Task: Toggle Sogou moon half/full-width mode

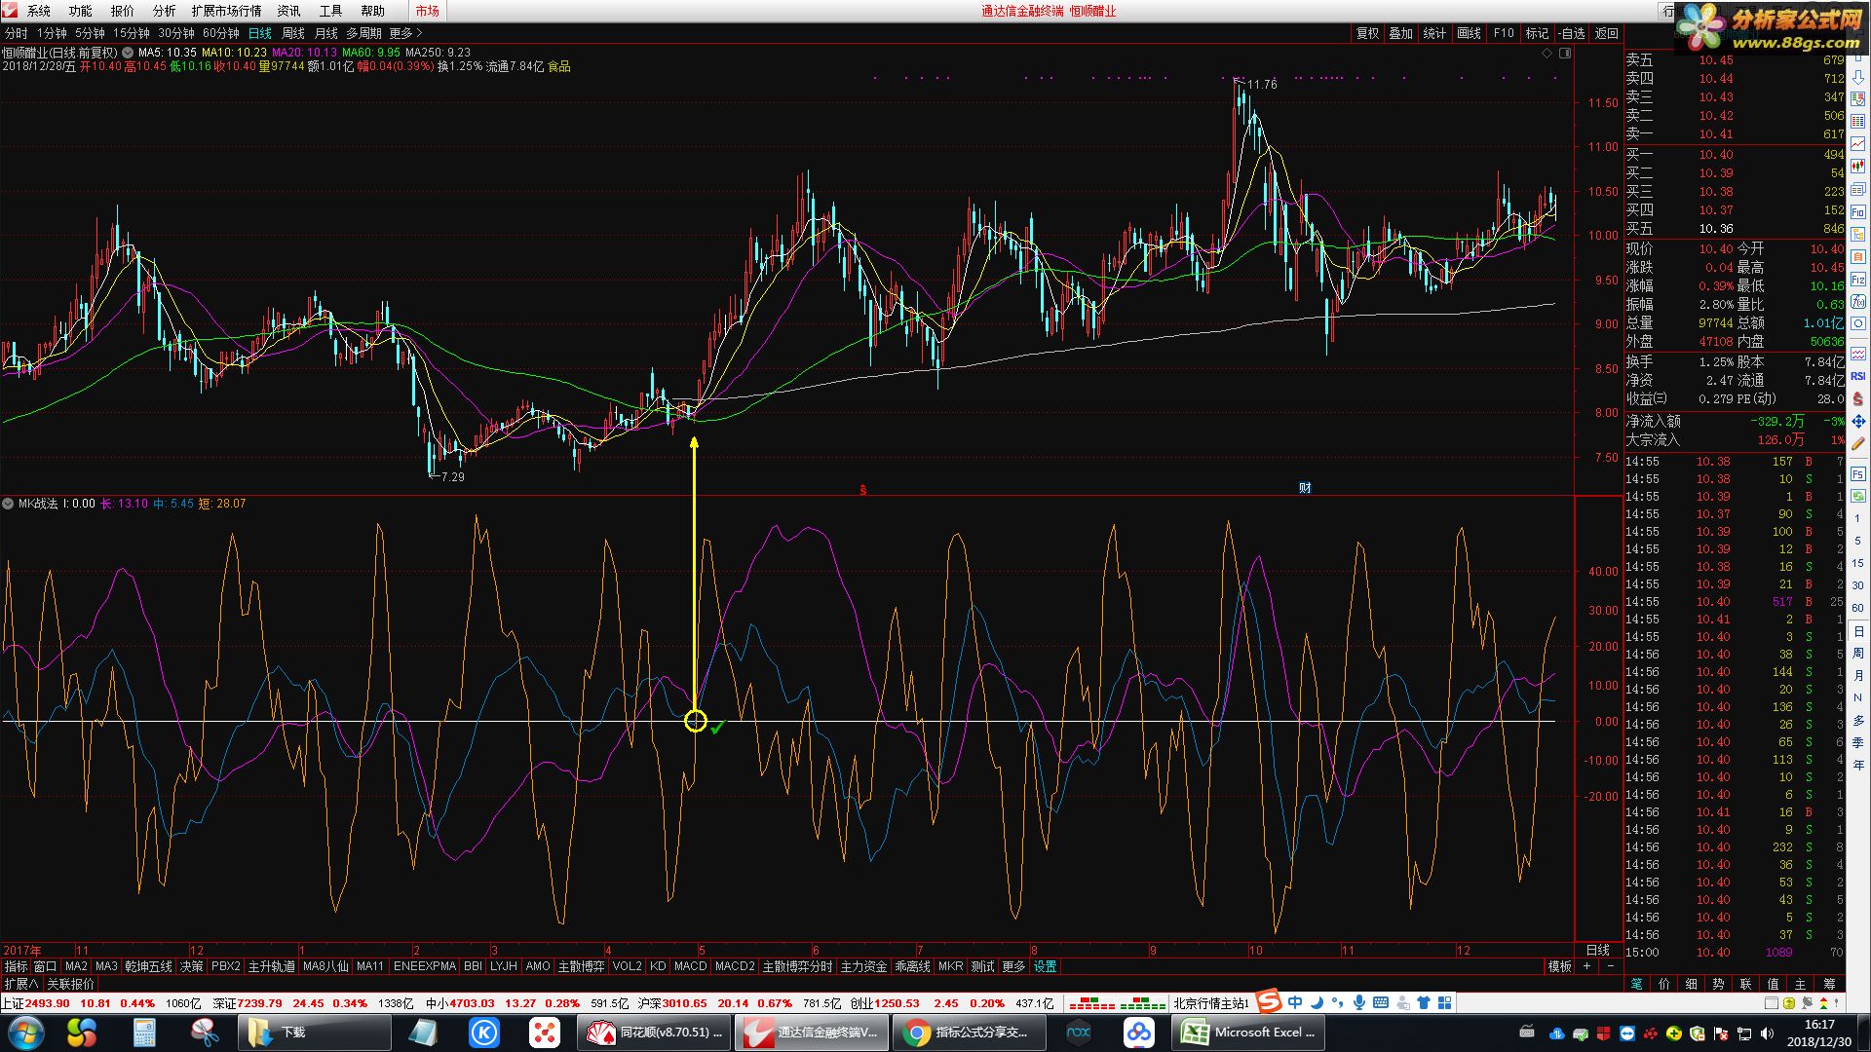Action: point(1317,1002)
